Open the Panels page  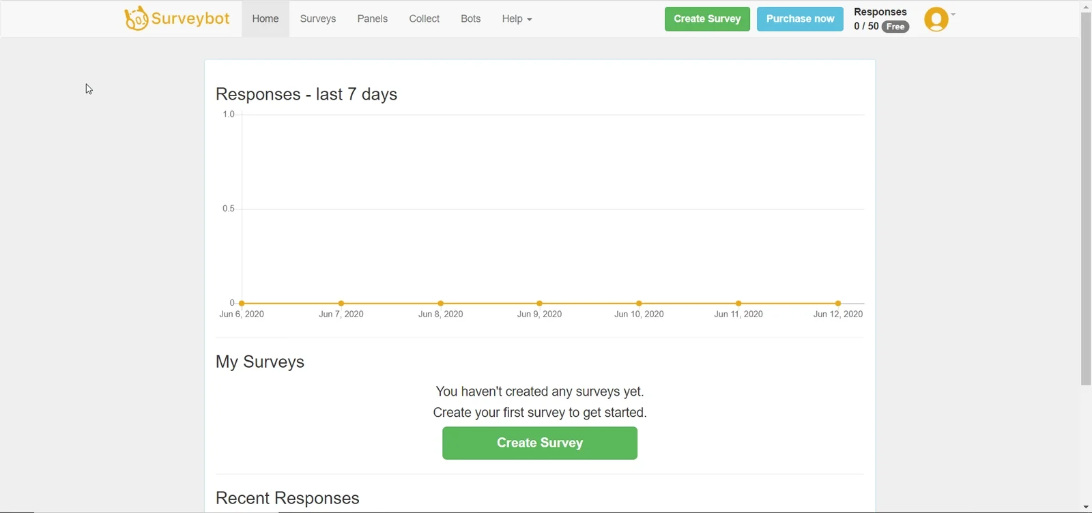tap(373, 19)
